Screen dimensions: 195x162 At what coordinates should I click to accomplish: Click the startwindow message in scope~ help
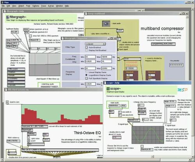pos(115,106)
